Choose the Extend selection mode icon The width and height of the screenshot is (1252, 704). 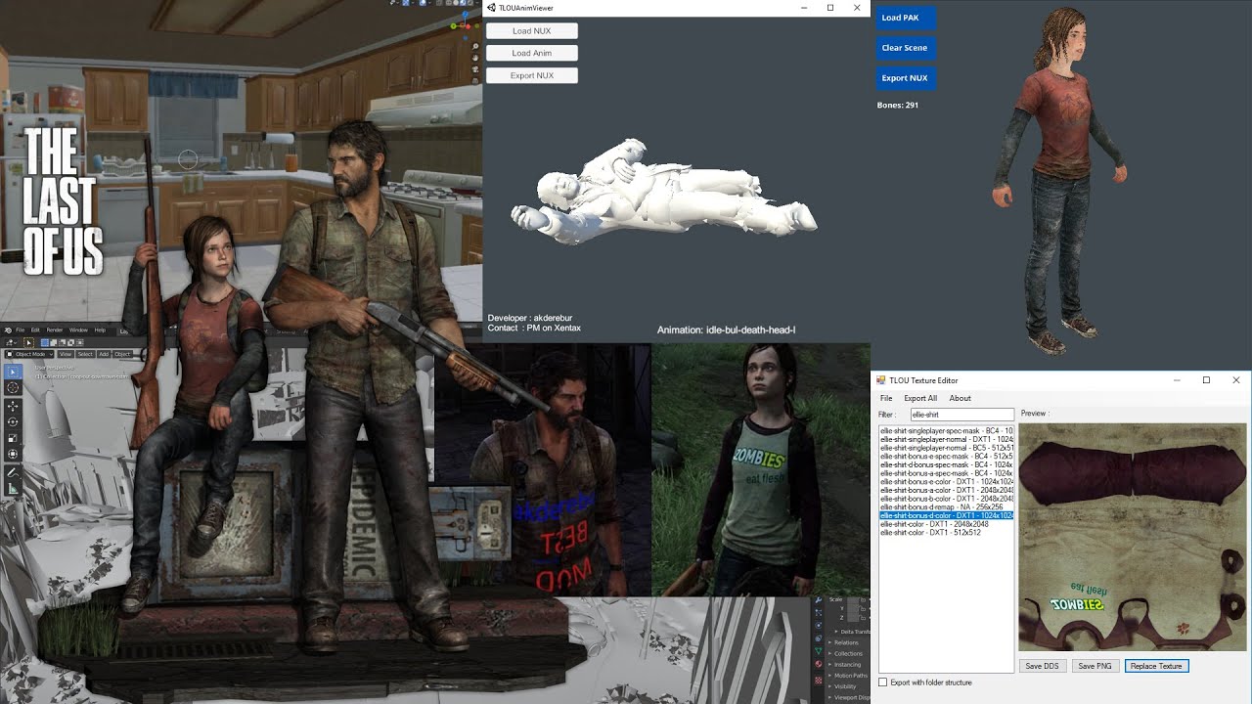click(53, 342)
